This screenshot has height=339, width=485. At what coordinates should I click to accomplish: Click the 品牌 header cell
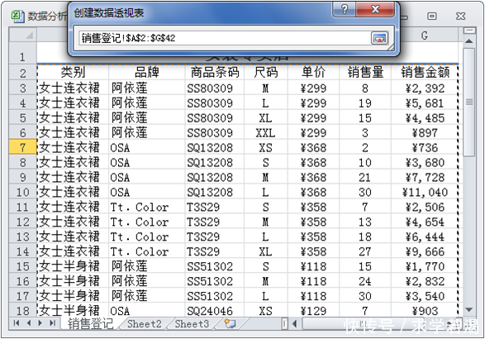[x=146, y=73]
